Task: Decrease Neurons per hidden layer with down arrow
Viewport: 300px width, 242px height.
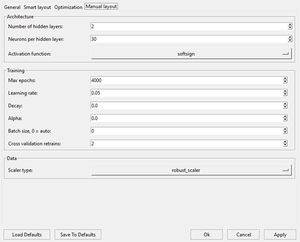Action: (x=290, y=40)
